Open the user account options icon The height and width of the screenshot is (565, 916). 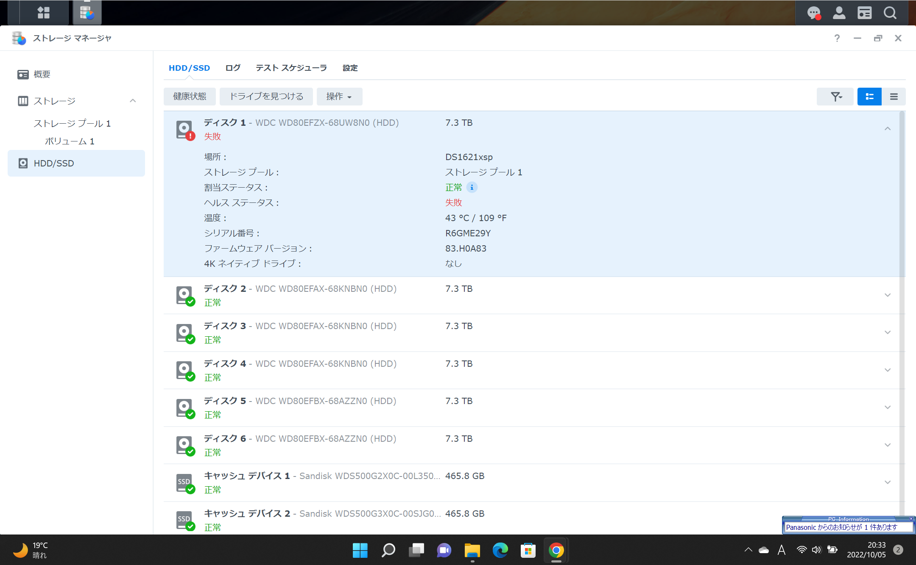(839, 13)
